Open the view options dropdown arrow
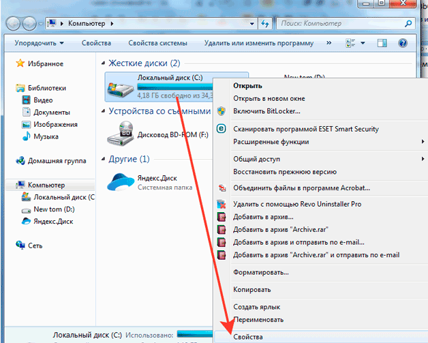 pyautogui.click(x=363, y=43)
